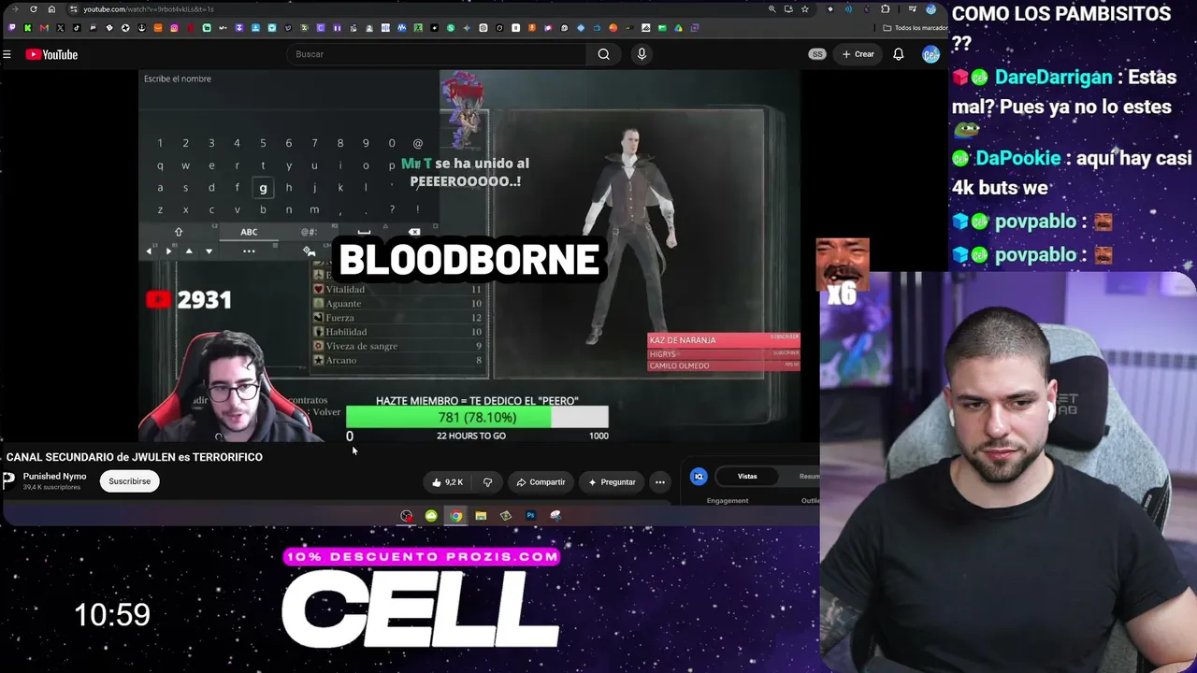The image size is (1197, 673).
Task: Open the browser extensions puzzle menu
Action: 885,9
